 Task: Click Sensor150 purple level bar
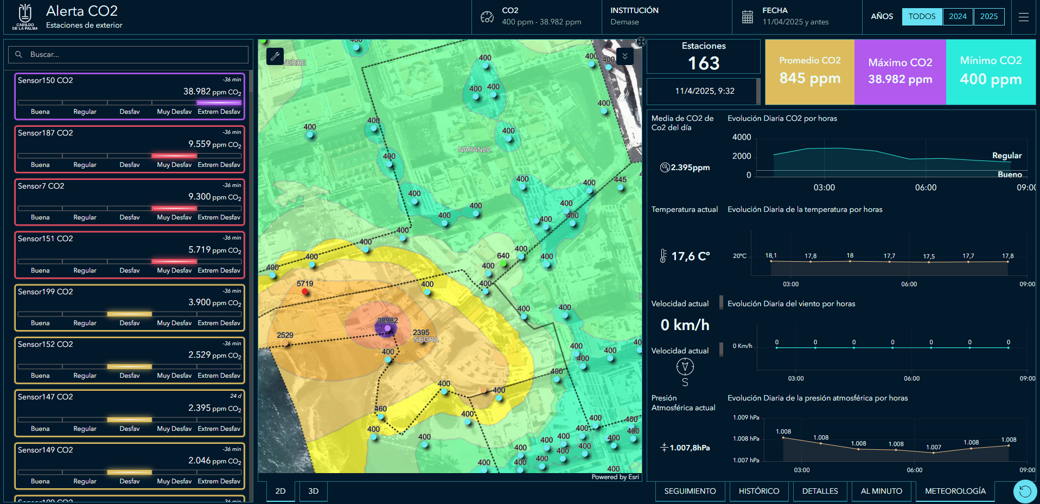219,102
